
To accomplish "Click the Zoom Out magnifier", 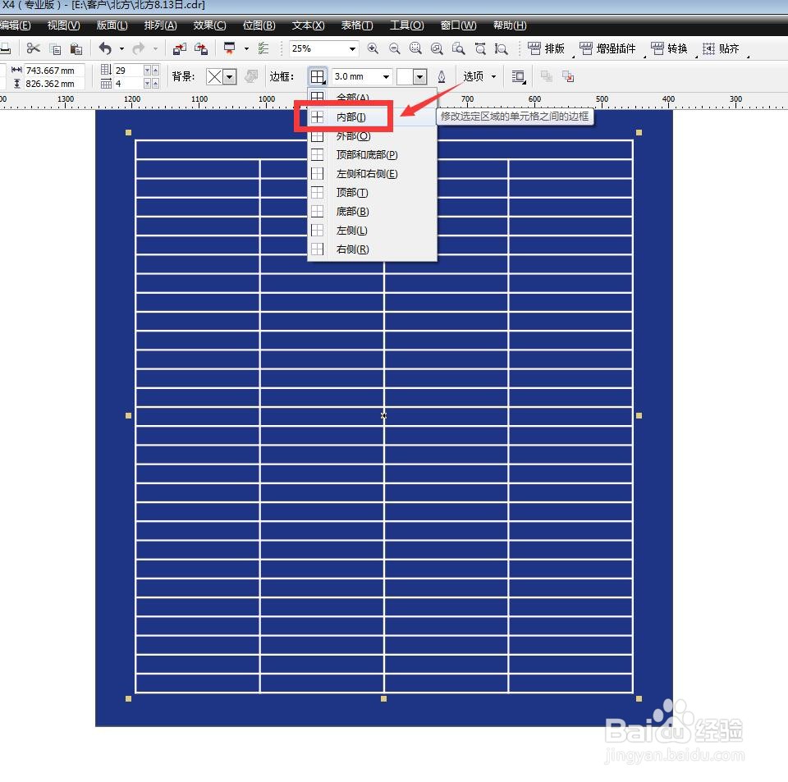I will point(395,48).
